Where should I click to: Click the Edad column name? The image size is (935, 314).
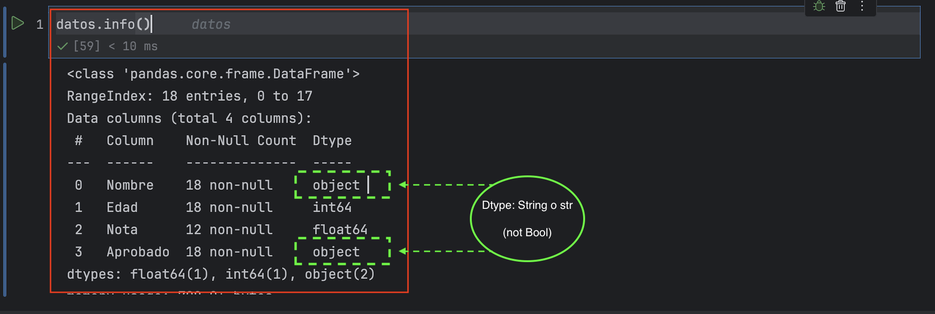[122, 207]
